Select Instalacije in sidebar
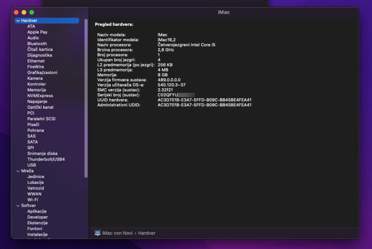Screen dimensions: 372x249 (x=37, y=234)
